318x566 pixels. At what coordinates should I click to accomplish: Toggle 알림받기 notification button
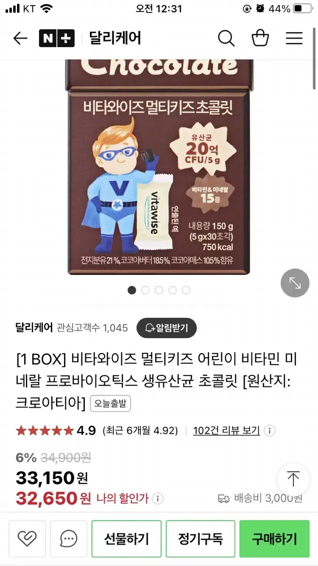click(x=166, y=328)
